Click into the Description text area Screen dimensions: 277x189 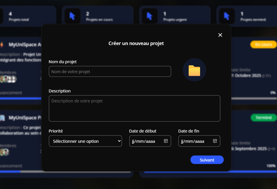pyautogui.click(x=134, y=108)
